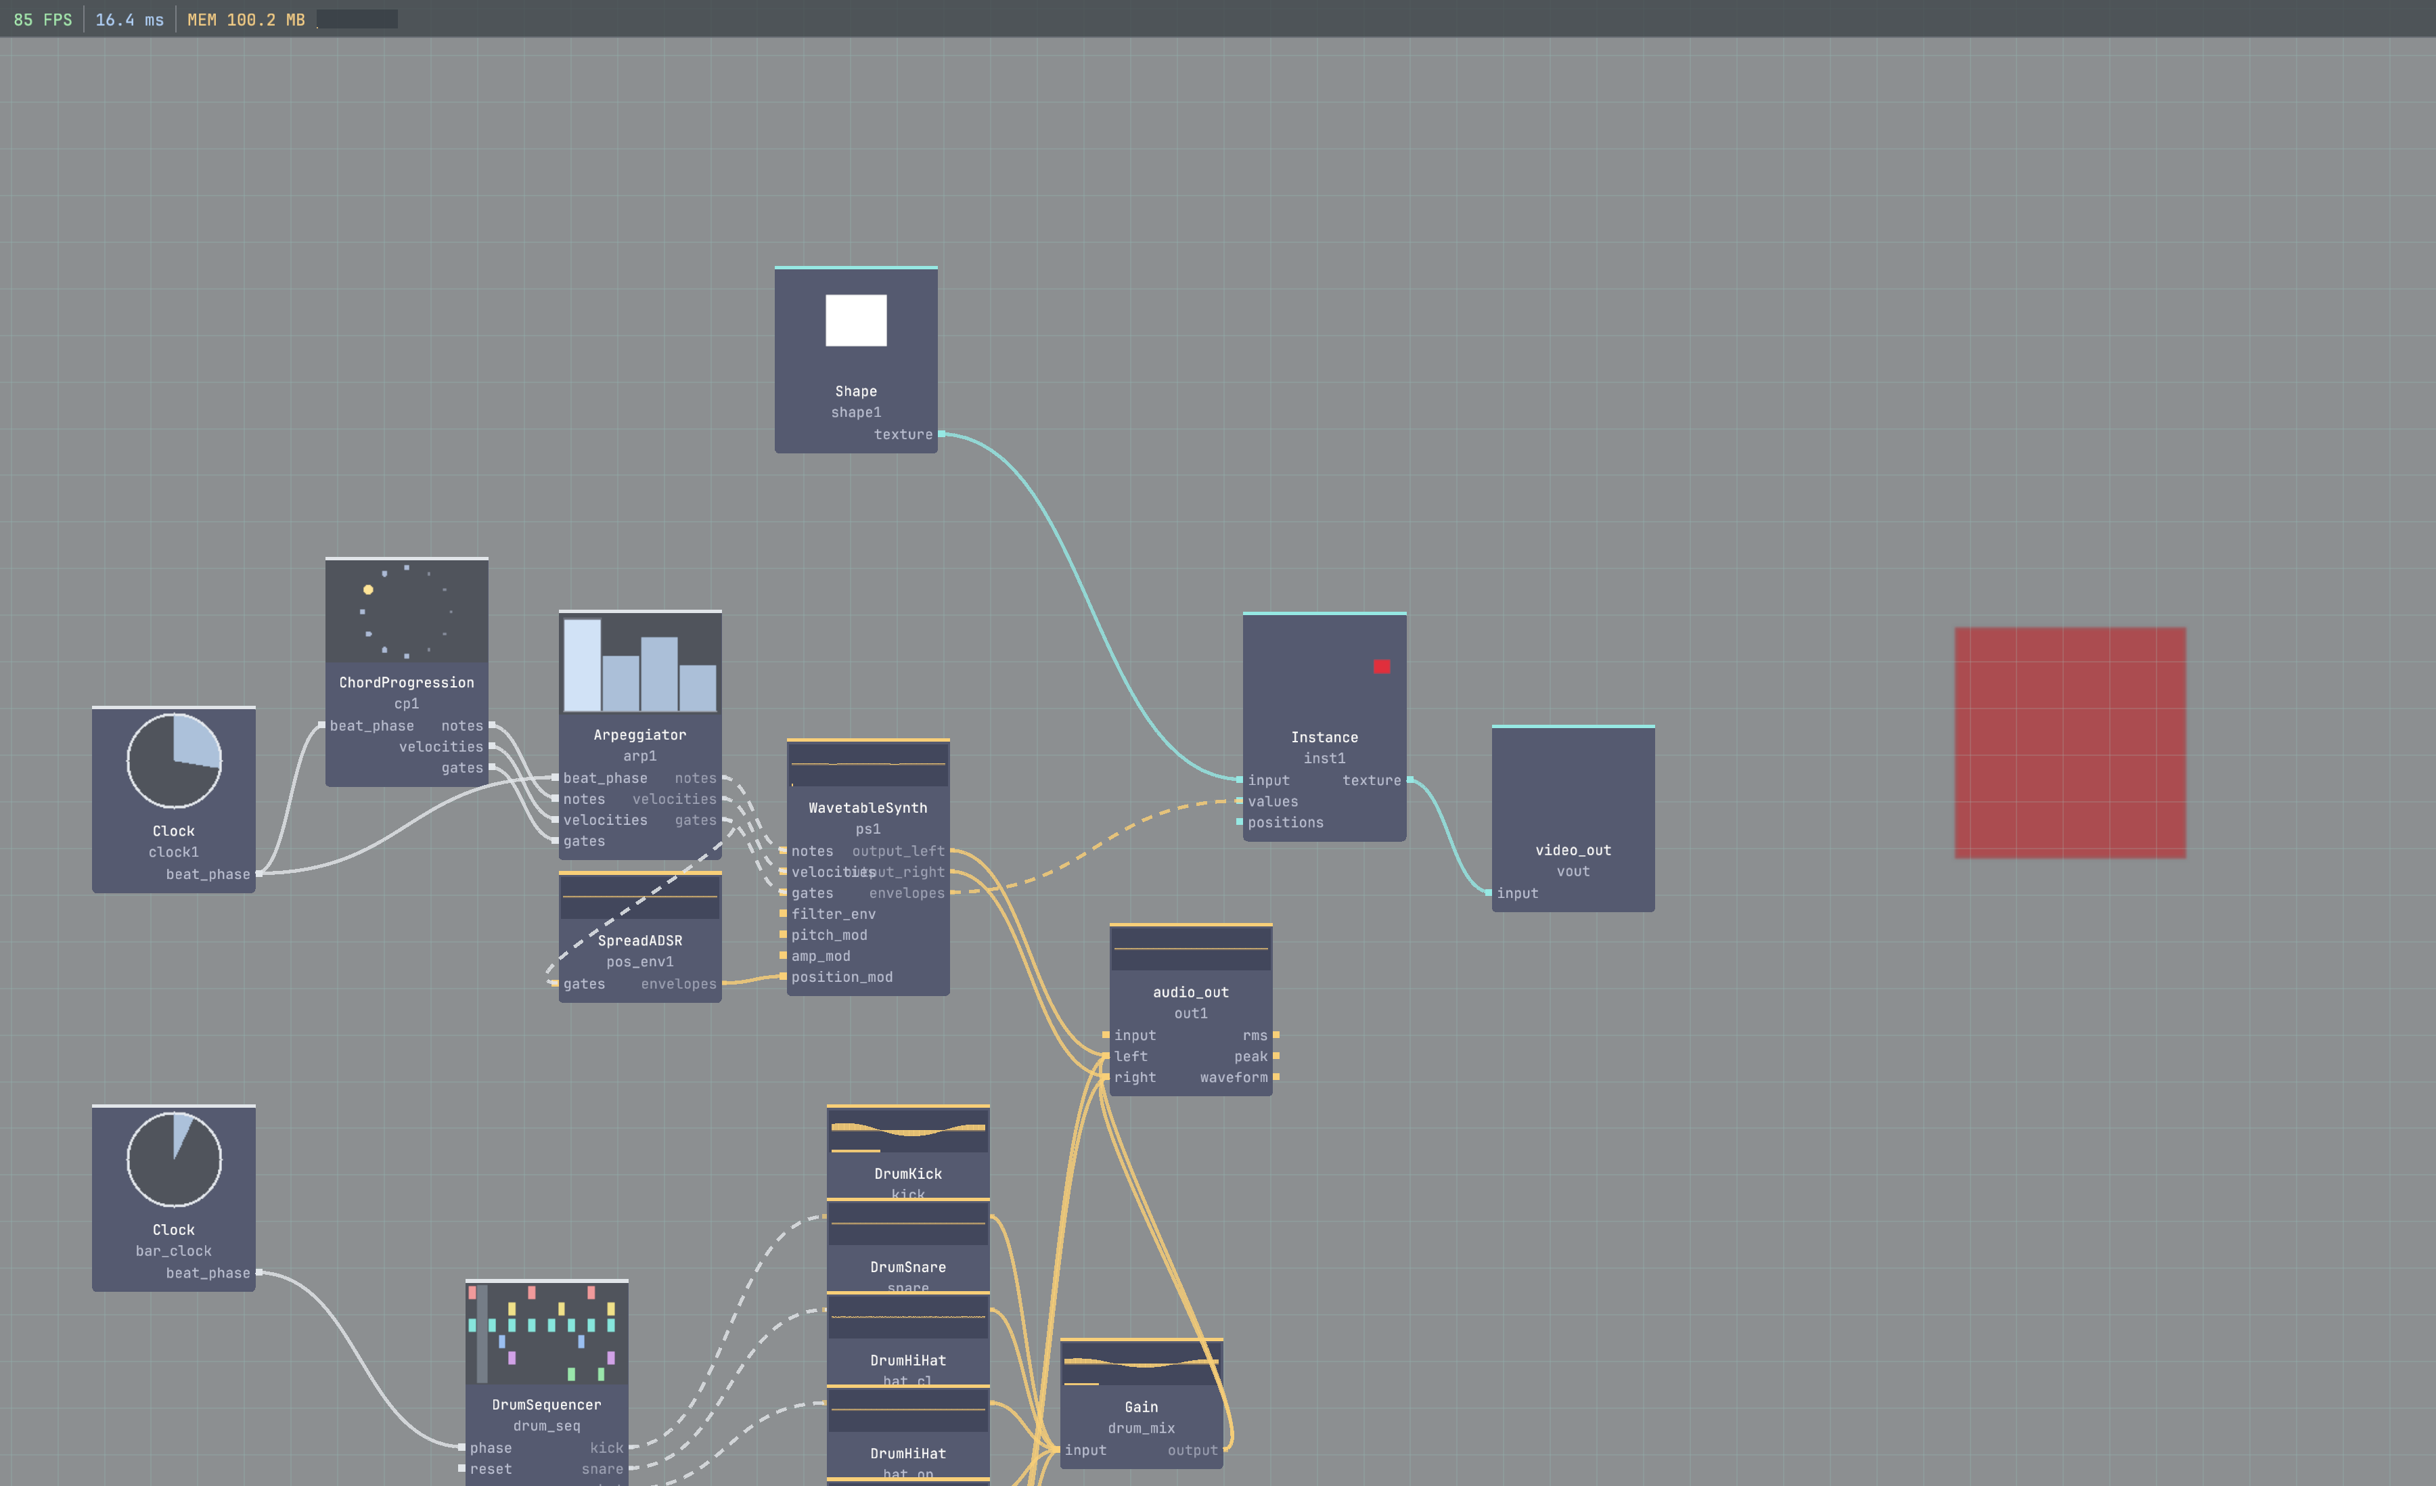Image resolution: width=2436 pixels, height=1486 pixels.
Task: Select the Gain node title
Action: (x=1142, y=1407)
